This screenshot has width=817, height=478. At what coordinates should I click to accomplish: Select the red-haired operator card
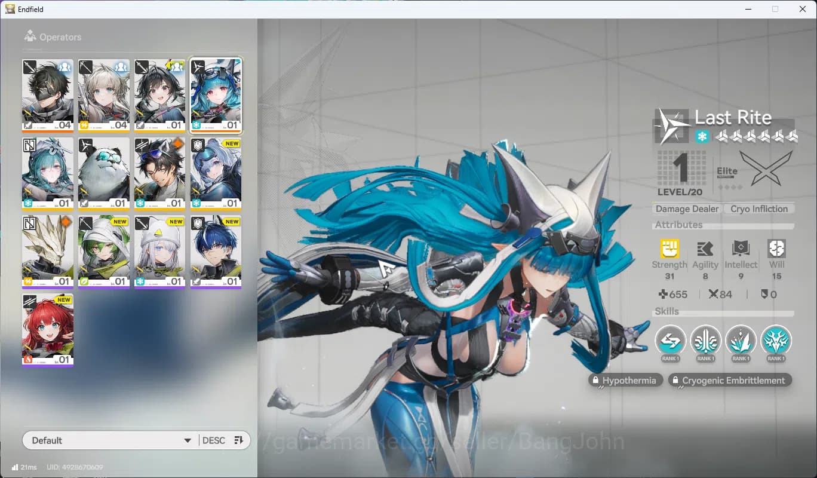tap(48, 330)
